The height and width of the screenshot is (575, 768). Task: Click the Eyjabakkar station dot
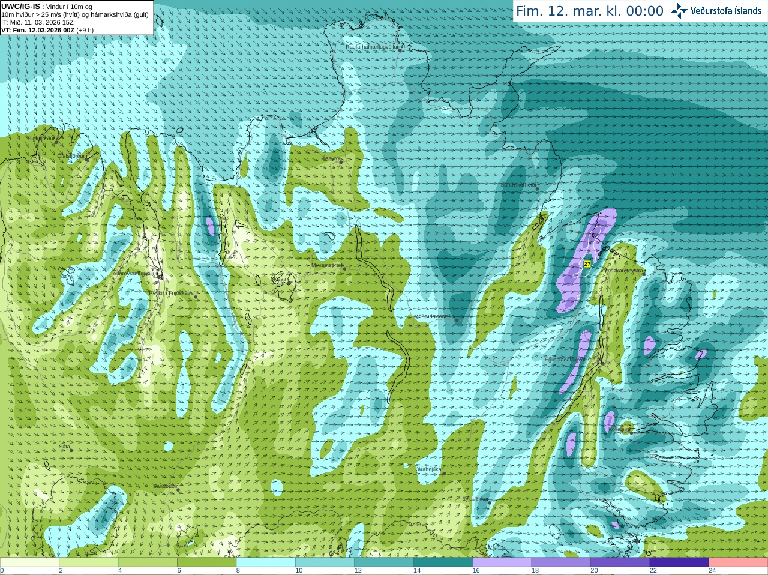click(x=490, y=502)
